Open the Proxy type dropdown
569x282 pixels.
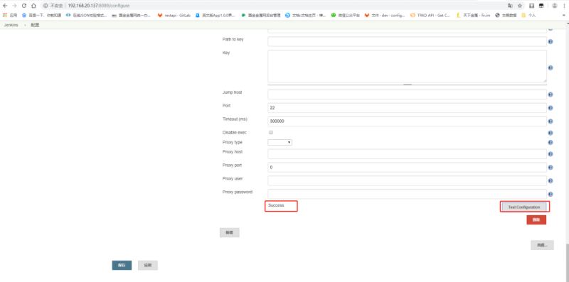tap(280, 143)
